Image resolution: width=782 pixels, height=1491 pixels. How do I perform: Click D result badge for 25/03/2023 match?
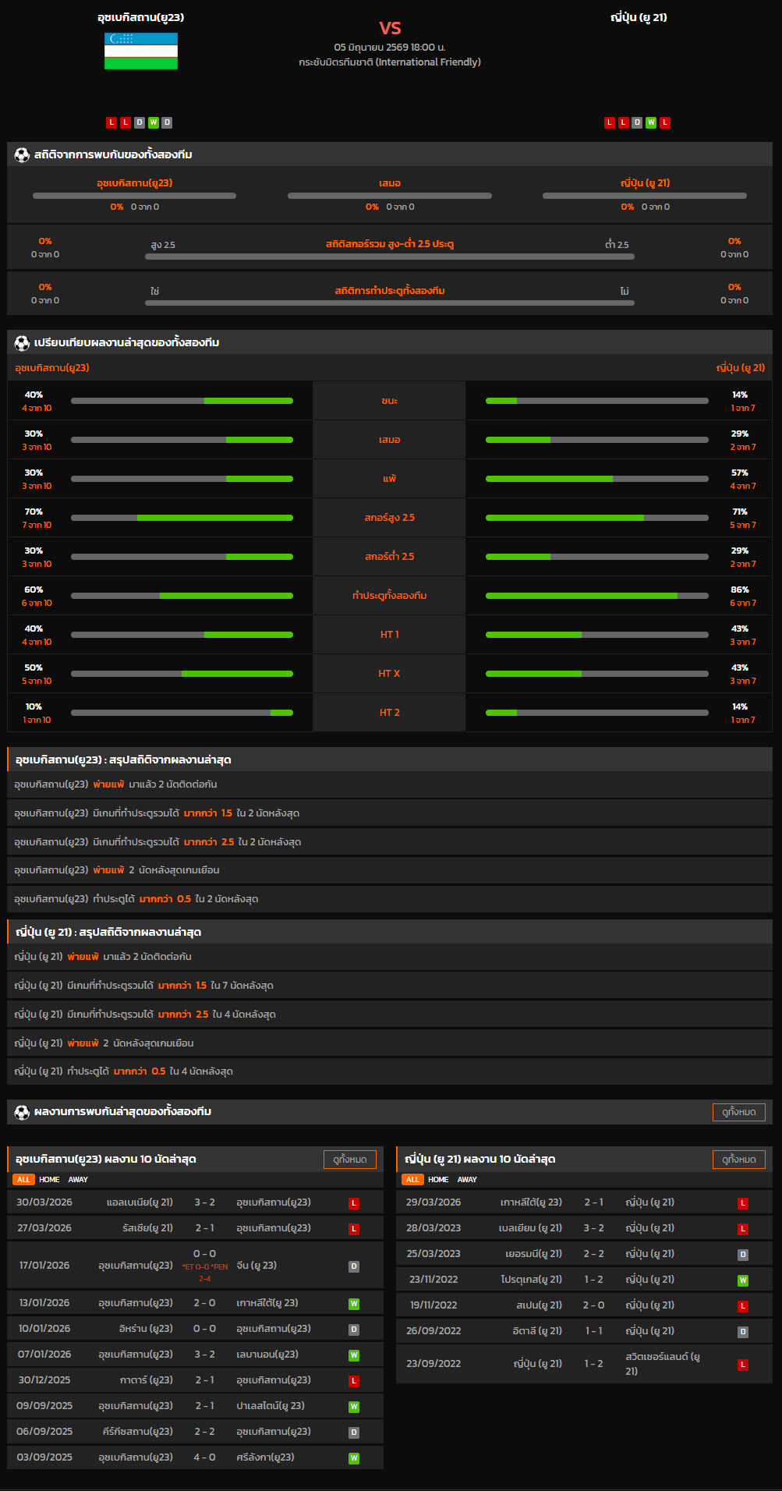743,1255
